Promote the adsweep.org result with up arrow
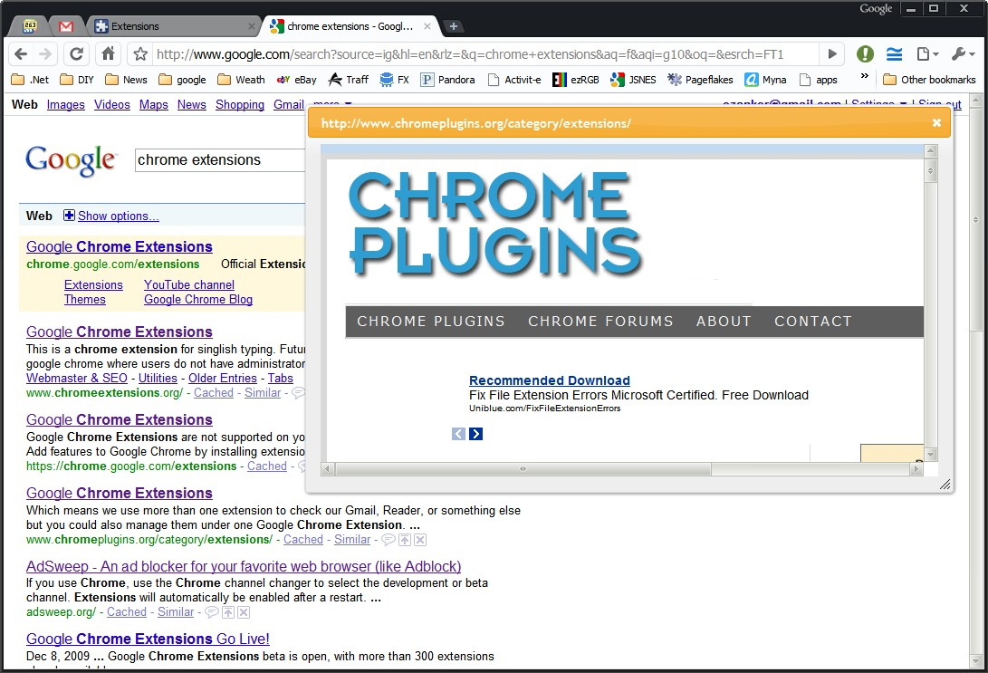 point(228,612)
